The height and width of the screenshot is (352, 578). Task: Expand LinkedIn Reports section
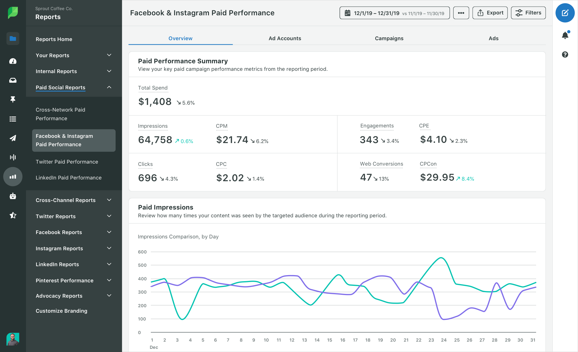point(74,264)
